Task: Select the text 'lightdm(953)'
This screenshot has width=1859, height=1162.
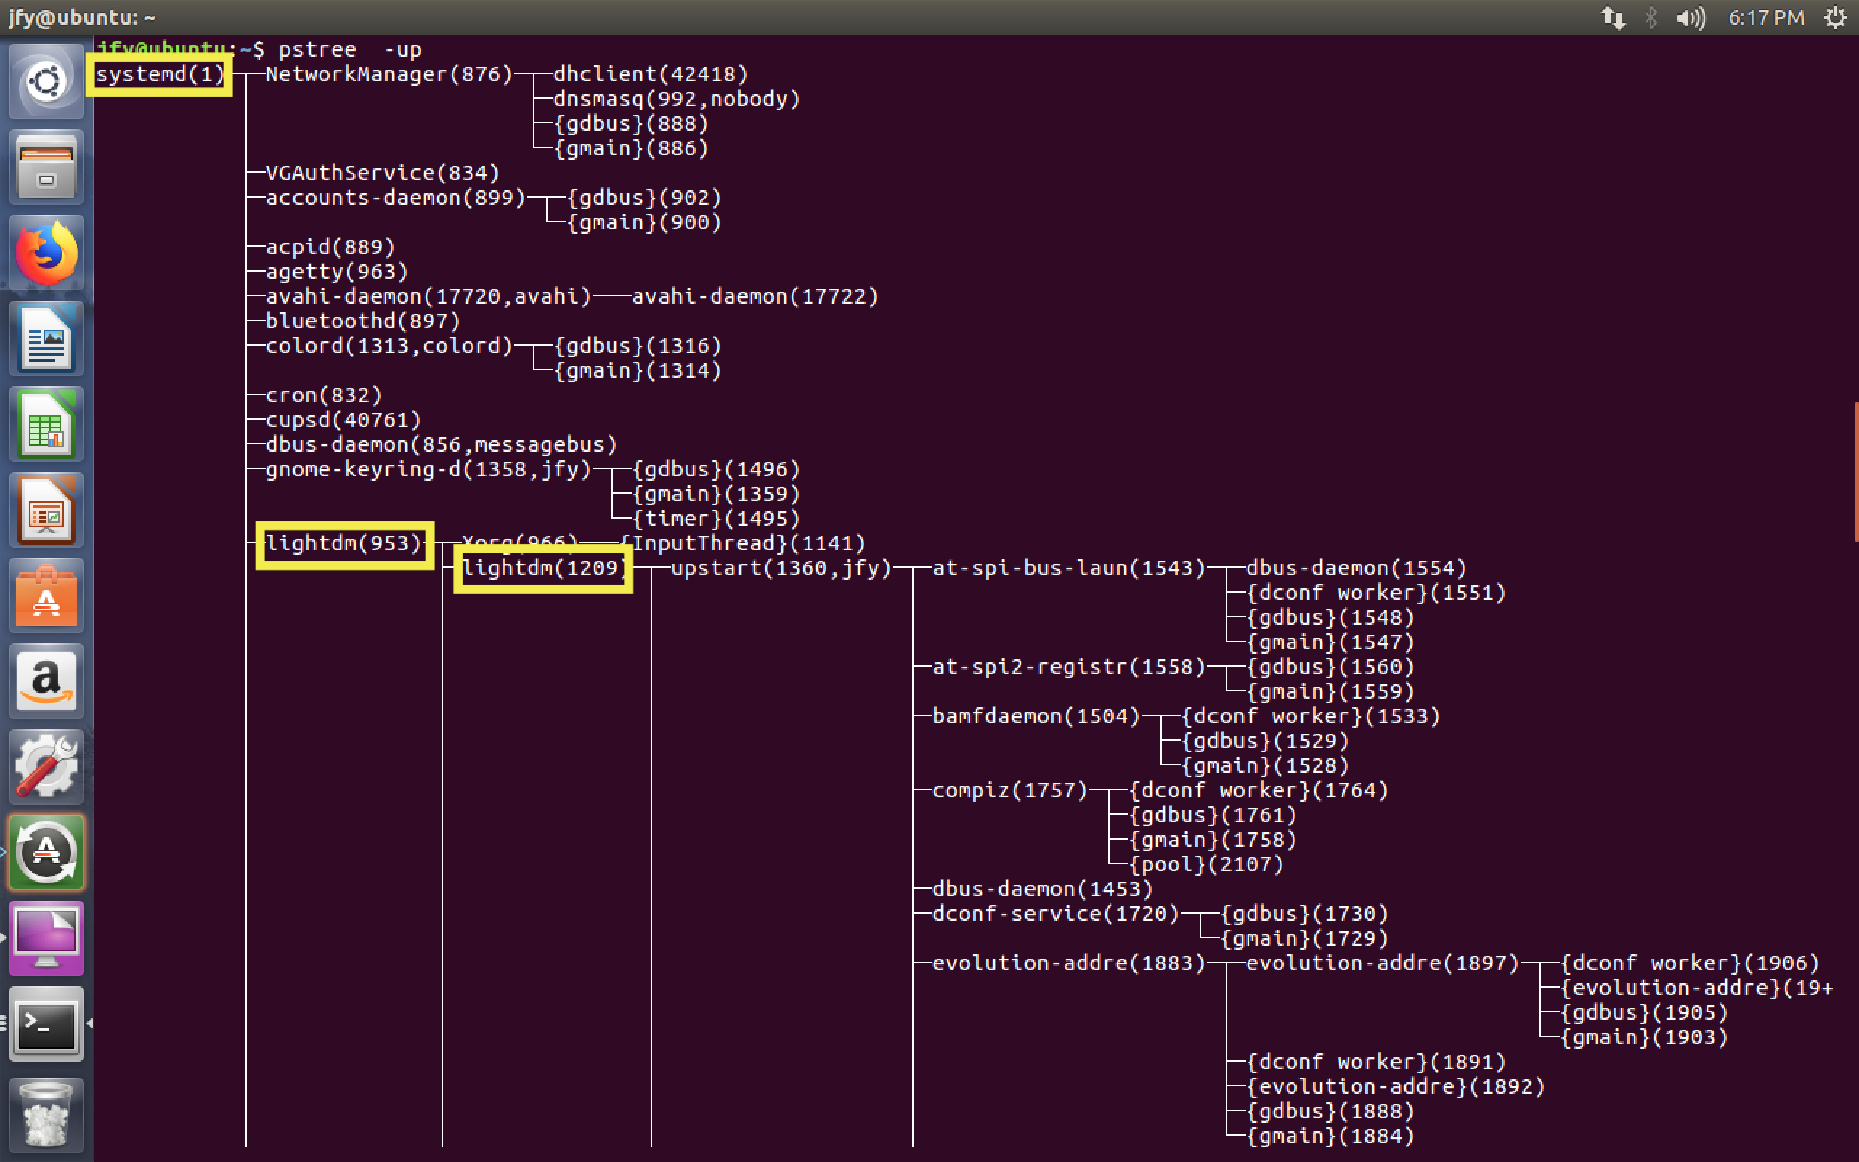Action: pos(343,543)
